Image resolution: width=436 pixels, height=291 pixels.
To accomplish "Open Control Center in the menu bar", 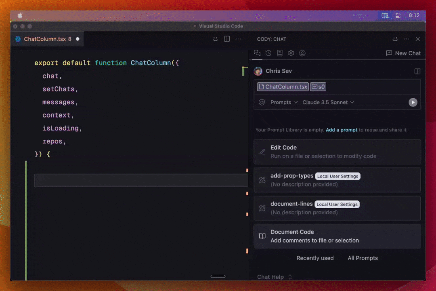I will (398, 15).
